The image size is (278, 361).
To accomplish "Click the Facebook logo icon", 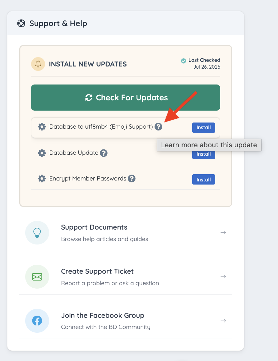I will [x=37, y=321].
